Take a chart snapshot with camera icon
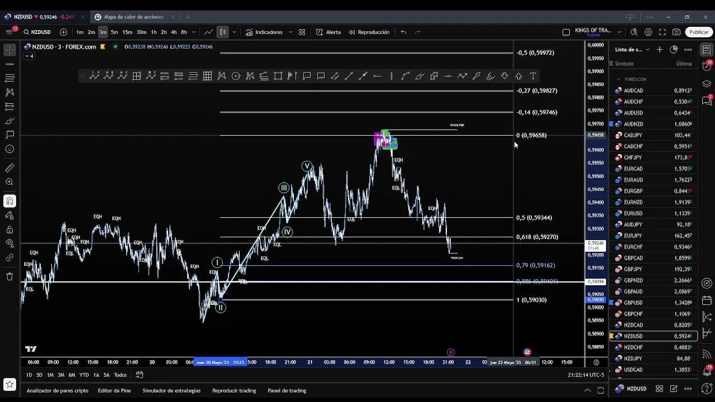Viewport: 715px width, 402px height. 676,32
